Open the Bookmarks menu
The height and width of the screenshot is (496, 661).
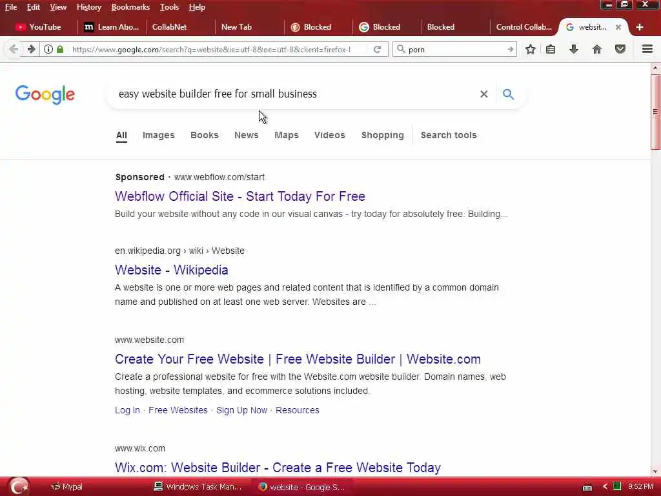130,7
